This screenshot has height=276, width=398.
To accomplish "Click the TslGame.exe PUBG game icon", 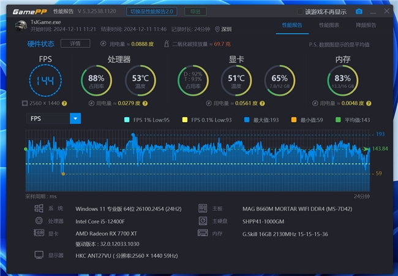I will 21,25.
